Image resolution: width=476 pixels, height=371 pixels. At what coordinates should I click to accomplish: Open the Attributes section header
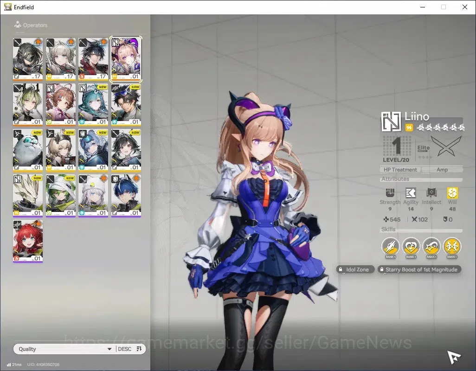tap(421, 179)
